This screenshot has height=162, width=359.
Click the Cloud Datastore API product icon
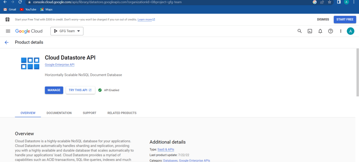point(30,63)
